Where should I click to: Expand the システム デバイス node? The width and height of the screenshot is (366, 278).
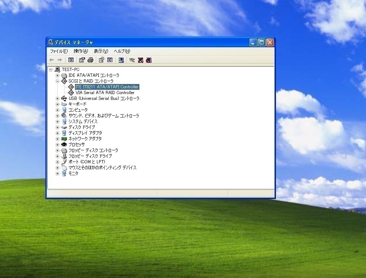[x=57, y=122]
